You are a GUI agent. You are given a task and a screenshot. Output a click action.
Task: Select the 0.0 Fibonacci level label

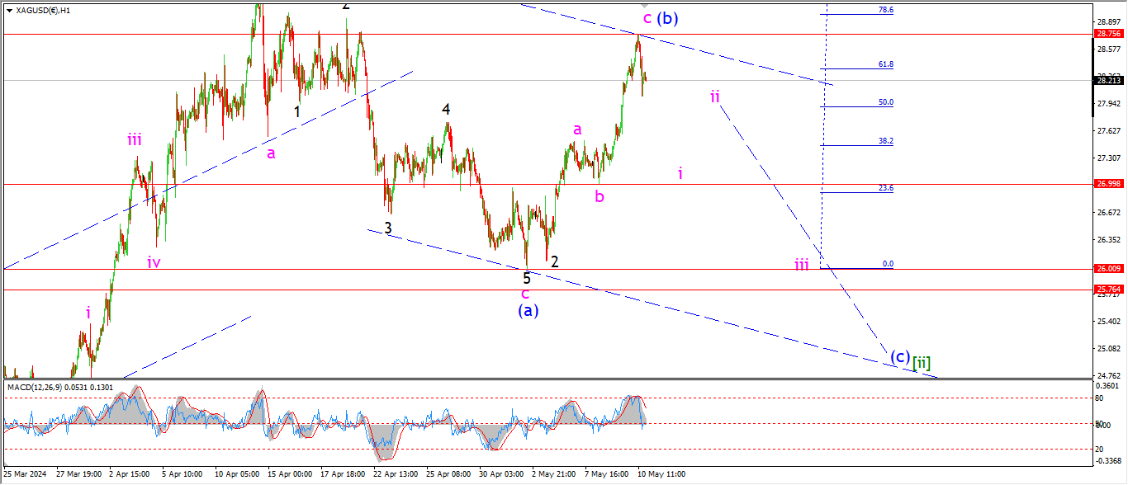(x=889, y=264)
